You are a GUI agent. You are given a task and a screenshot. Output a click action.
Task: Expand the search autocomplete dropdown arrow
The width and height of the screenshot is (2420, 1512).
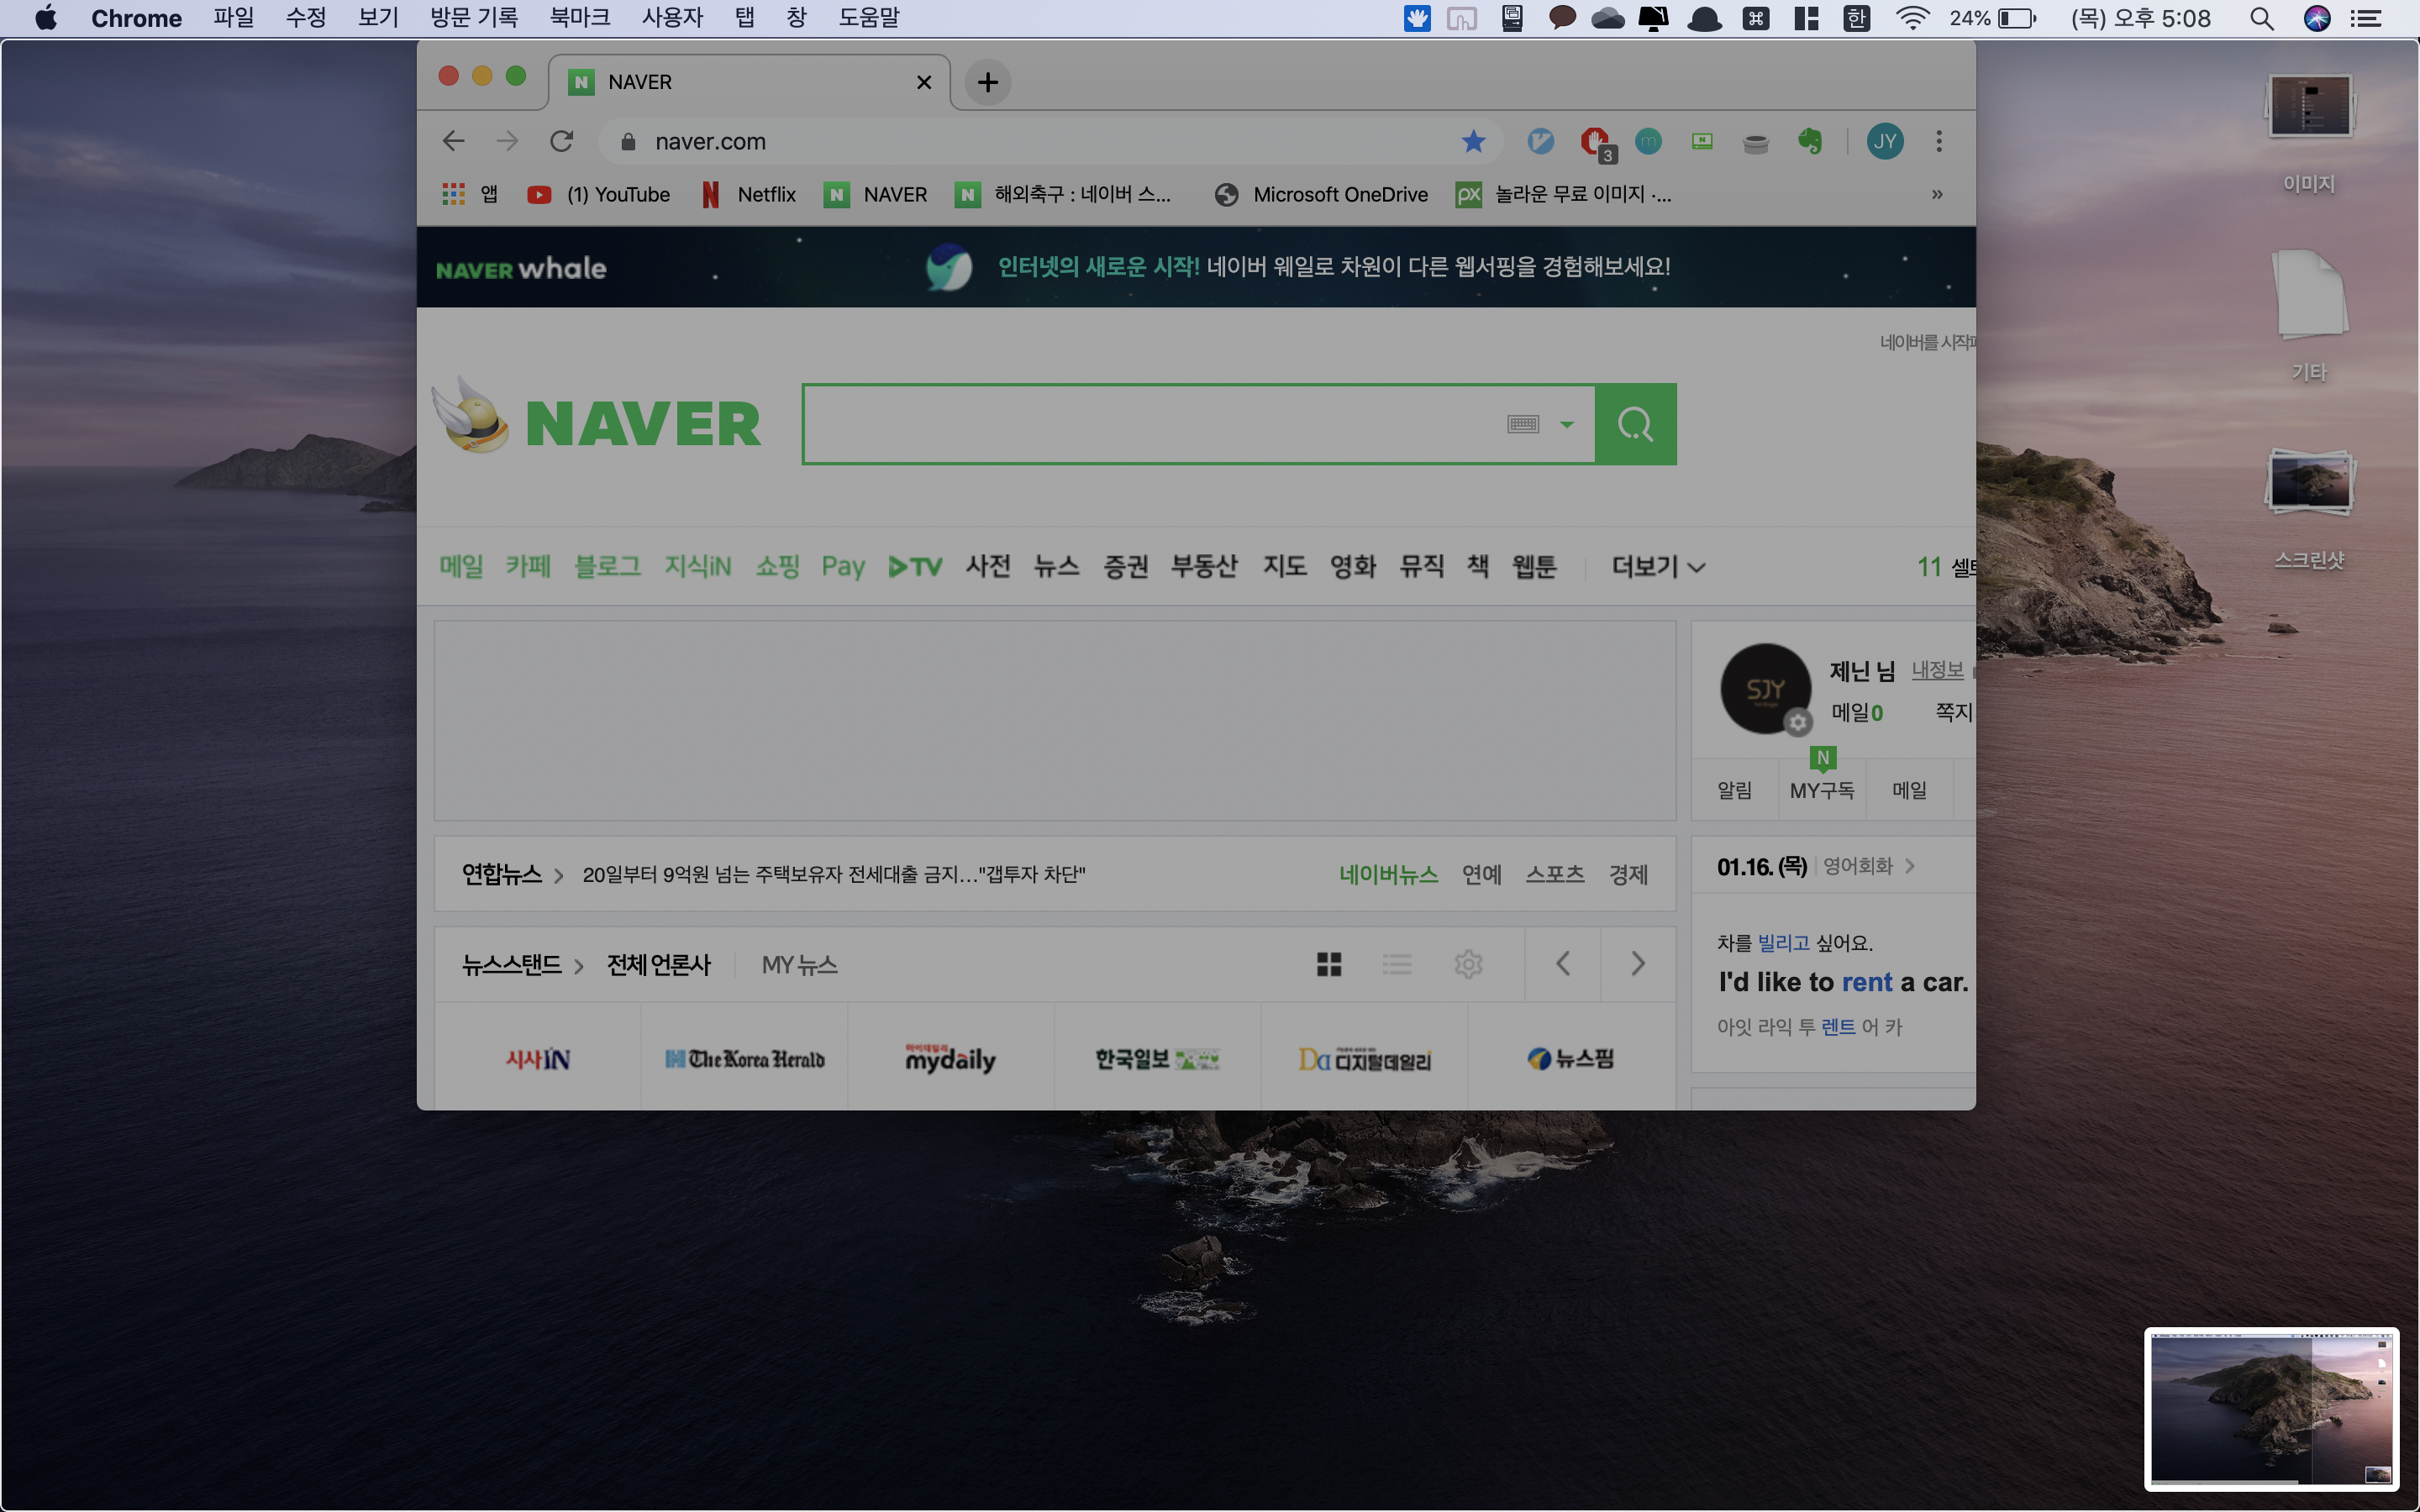tap(1567, 424)
